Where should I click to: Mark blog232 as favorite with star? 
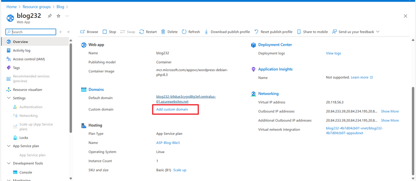click(x=58, y=16)
